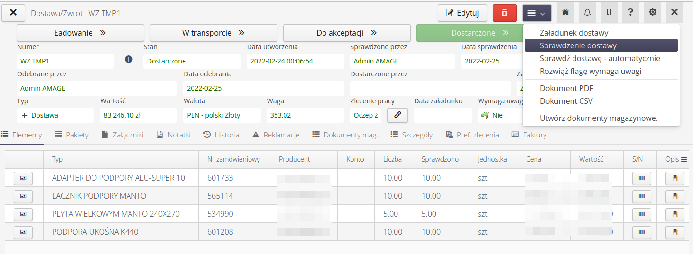Click the Waluta field PLN - polski Złoty
The height and width of the screenshot is (254, 693).
pyautogui.click(x=222, y=115)
